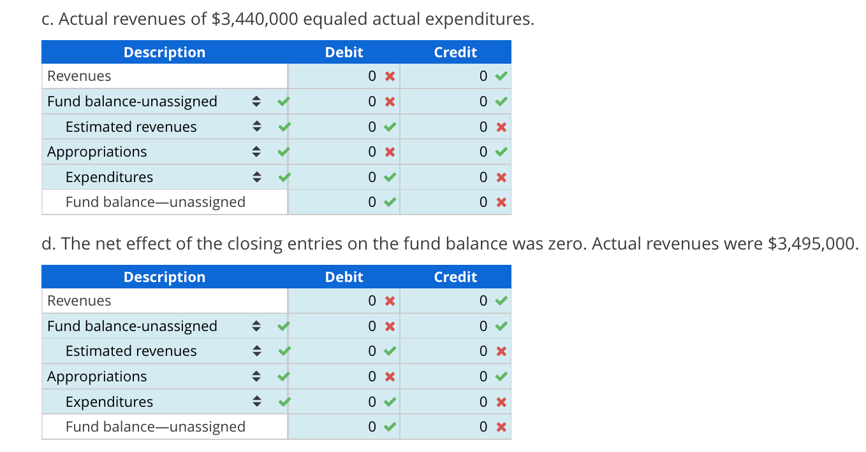Image resolution: width=866 pixels, height=452 pixels.
Task: Click Revenues debit field in section c
Action: click(x=344, y=76)
